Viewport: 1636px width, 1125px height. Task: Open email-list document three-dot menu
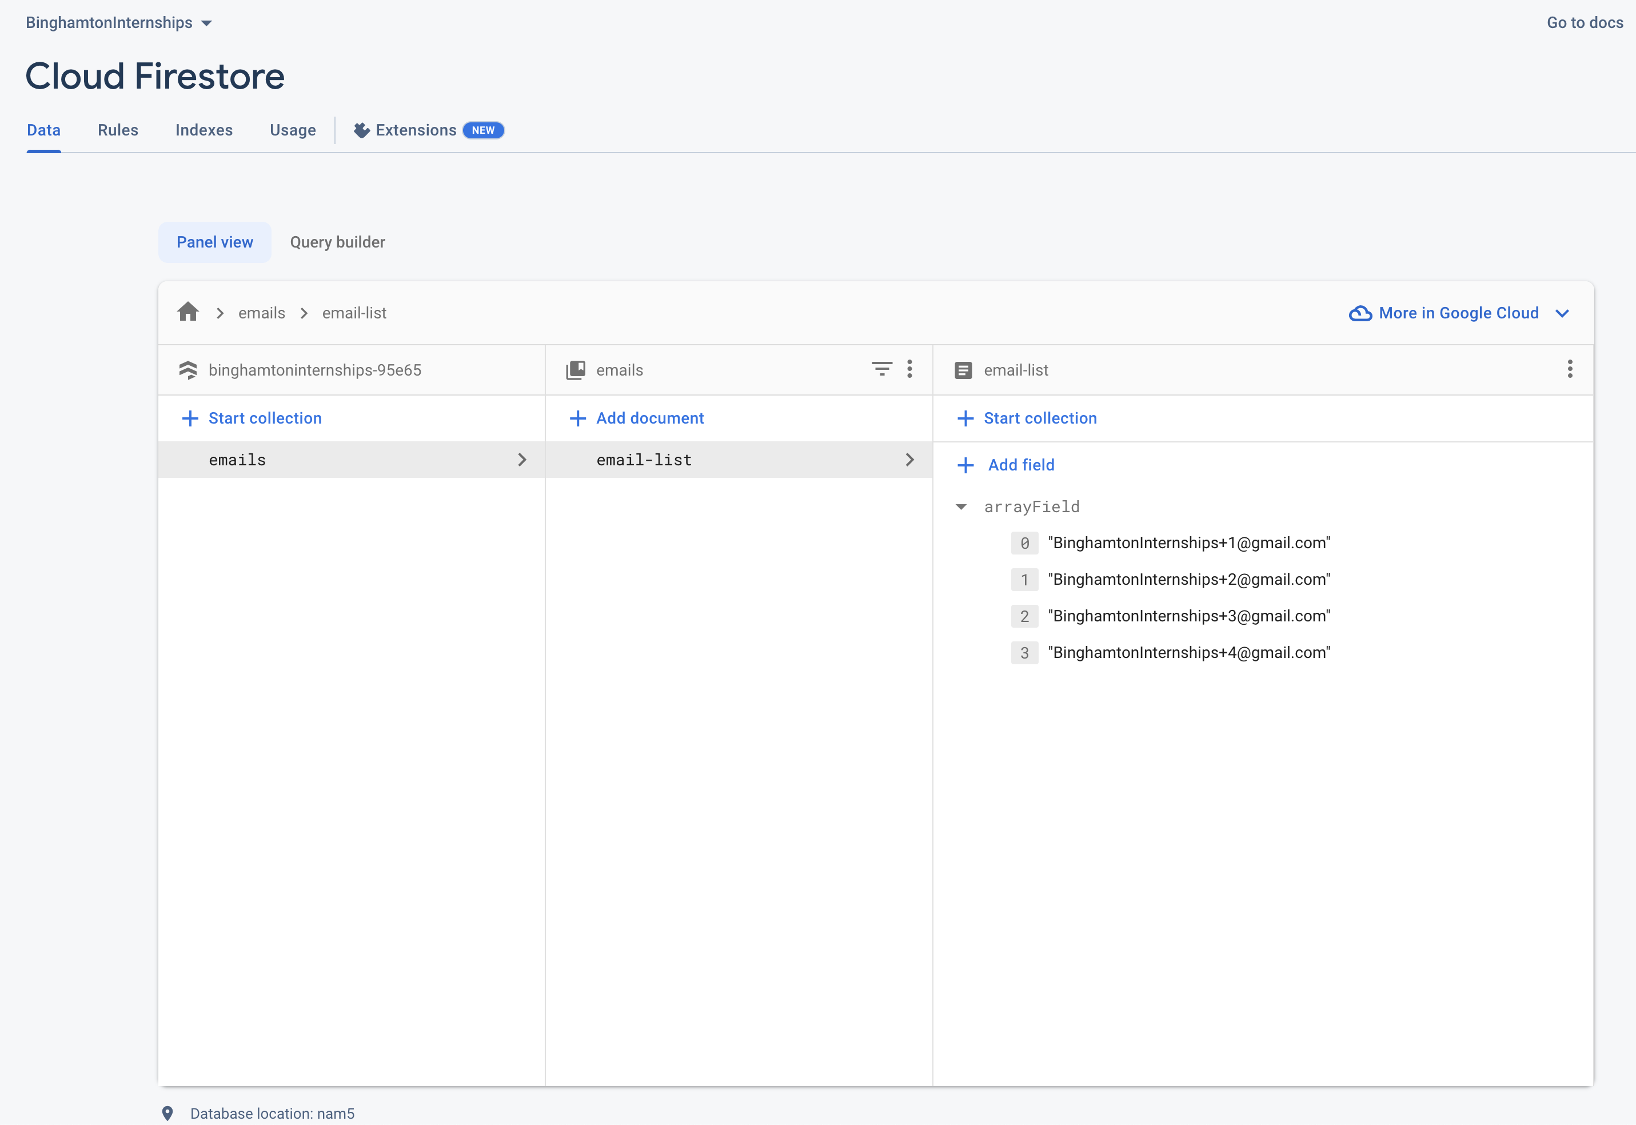(1569, 369)
